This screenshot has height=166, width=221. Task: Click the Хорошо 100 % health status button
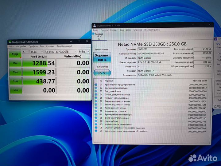102,57
